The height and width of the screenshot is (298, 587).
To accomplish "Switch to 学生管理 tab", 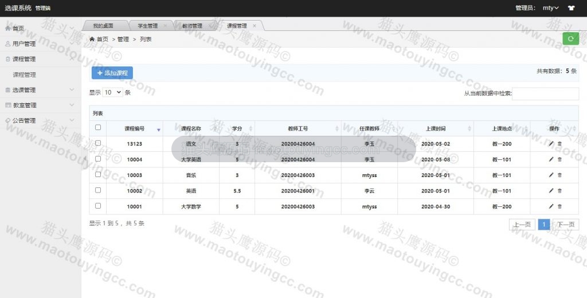I will tap(148, 26).
